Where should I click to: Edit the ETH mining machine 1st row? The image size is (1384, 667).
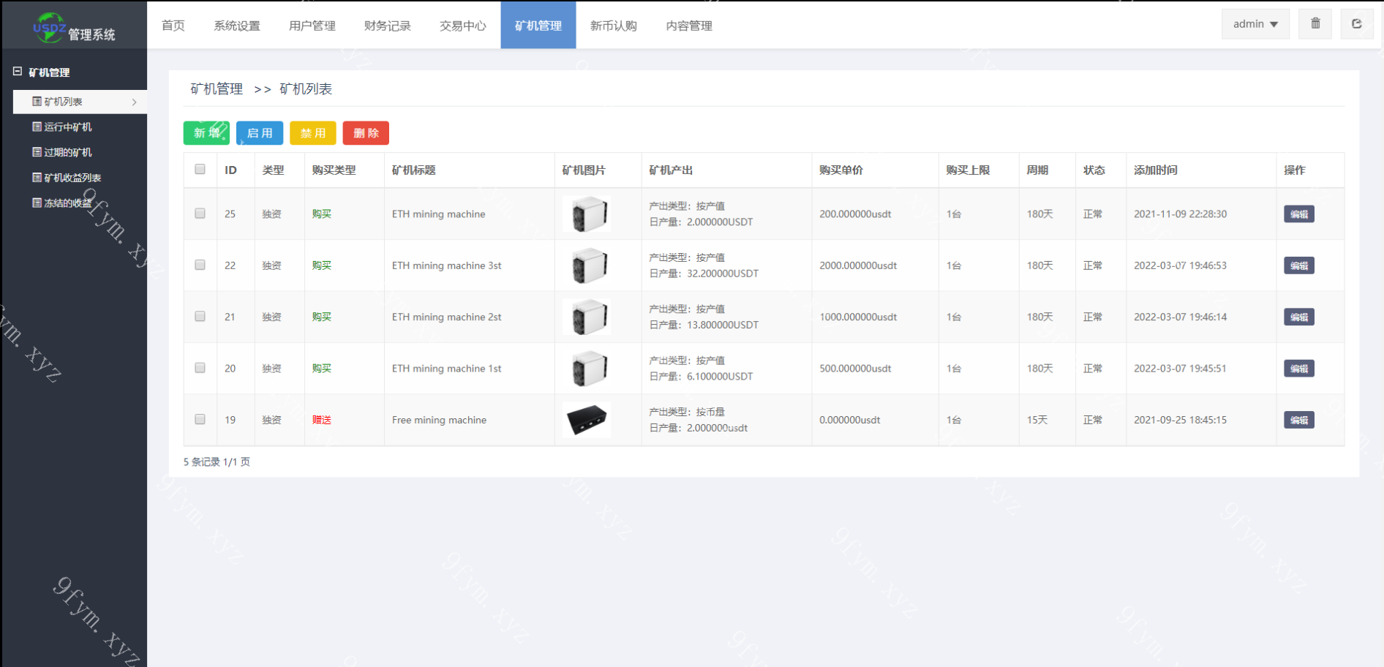(1299, 369)
